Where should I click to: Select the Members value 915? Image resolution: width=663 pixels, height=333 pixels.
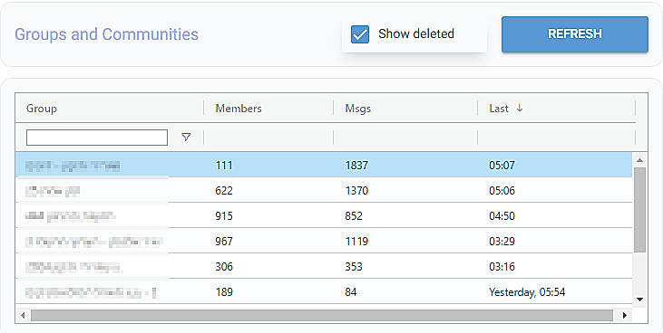224,215
